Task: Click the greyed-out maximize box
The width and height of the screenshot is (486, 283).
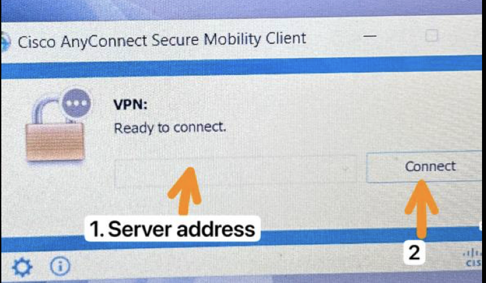Action: 431,36
